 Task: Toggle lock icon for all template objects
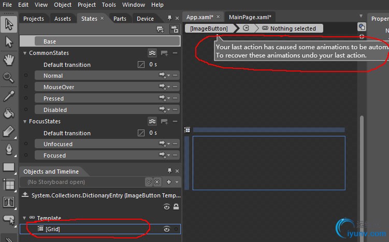(176, 207)
